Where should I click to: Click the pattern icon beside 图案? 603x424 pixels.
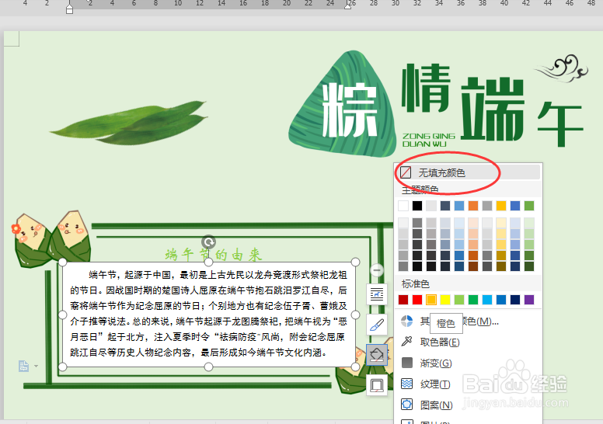[406, 405]
